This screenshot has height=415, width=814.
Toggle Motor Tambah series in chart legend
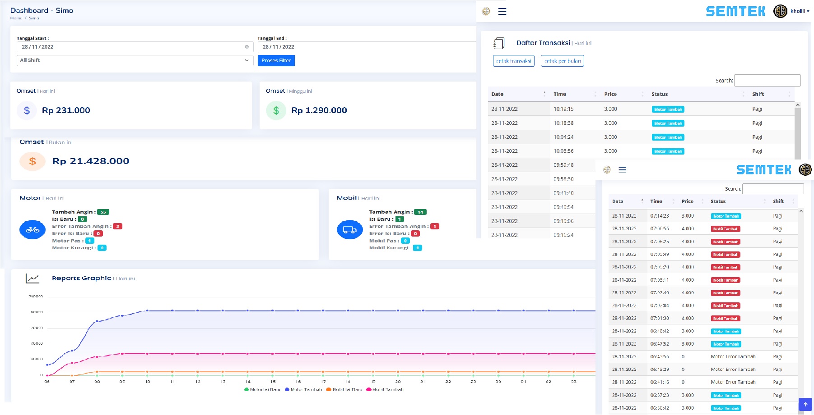pyautogui.click(x=303, y=389)
